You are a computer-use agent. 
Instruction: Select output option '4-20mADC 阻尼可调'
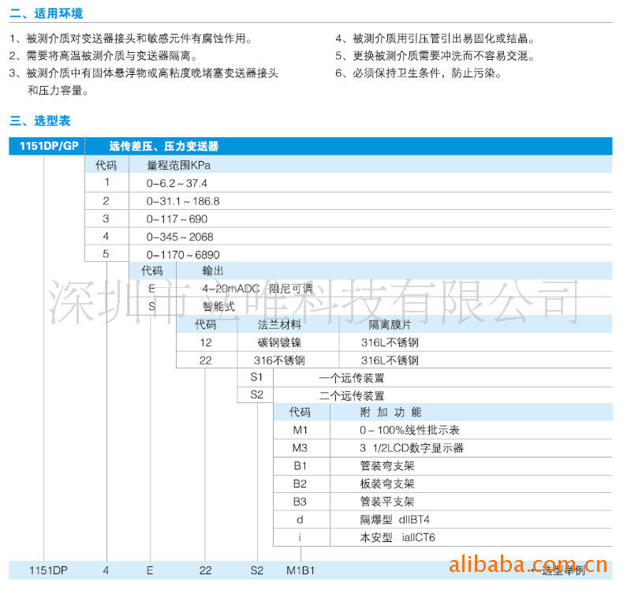click(257, 289)
